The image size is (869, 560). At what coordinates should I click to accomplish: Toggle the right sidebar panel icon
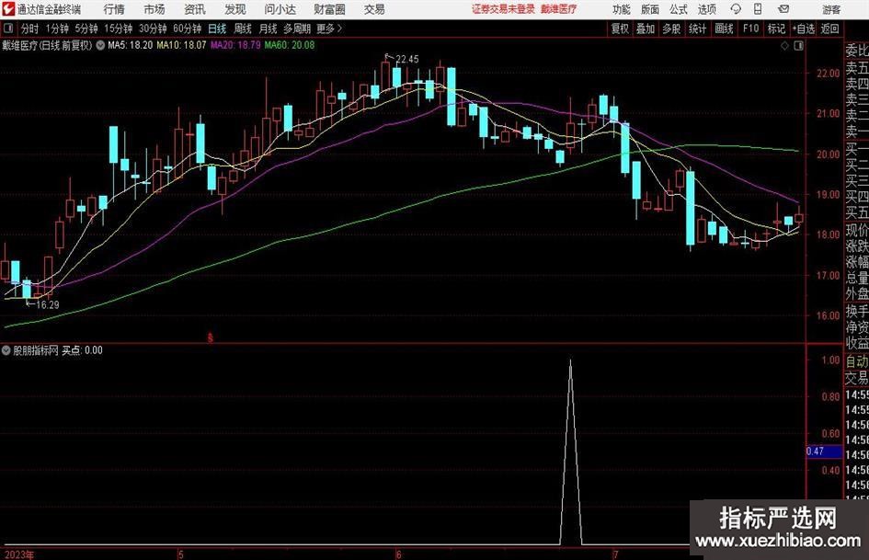pos(798,46)
